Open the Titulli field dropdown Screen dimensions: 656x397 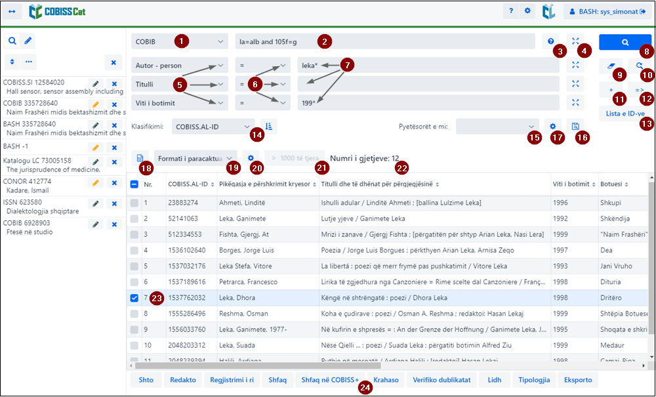180,84
